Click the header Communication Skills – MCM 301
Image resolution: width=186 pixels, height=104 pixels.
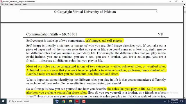(51, 34)
